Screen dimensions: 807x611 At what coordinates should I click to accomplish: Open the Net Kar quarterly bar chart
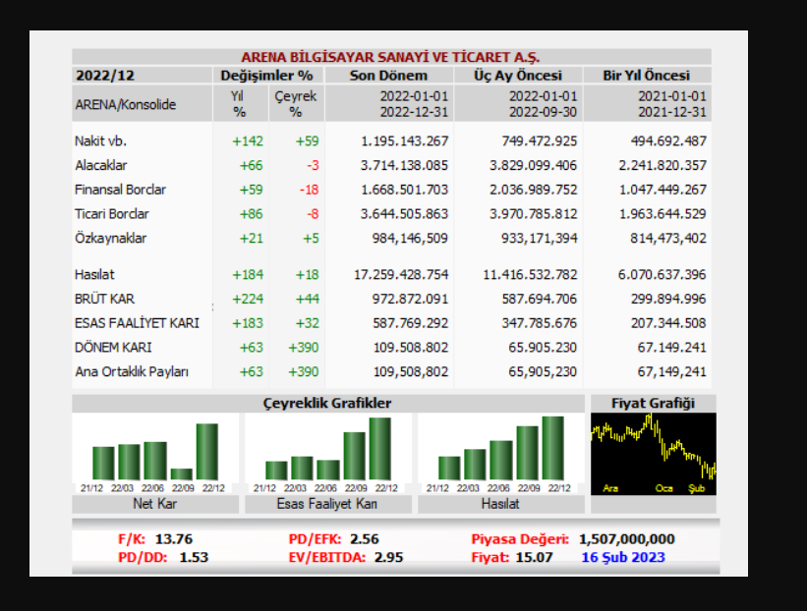pos(155,454)
